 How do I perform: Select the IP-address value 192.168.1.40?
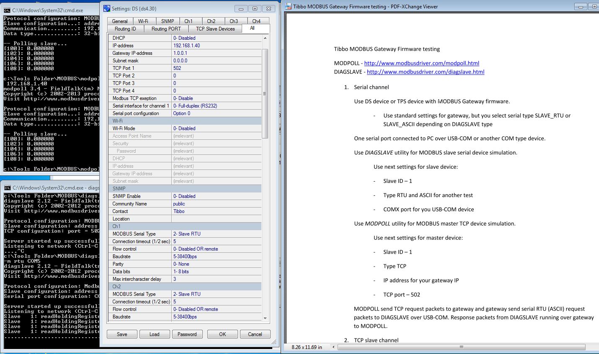pyautogui.click(x=186, y=46)
